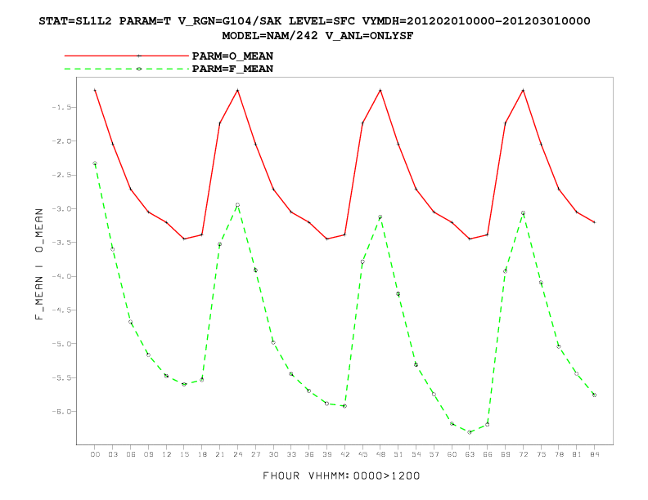Click the 48 x-axis tick label
The width and height of the screenshot is (648, 500).
[x=380, y=454]
